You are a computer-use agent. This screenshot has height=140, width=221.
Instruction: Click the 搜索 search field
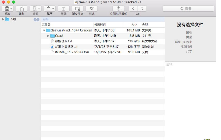pos(188,9)
